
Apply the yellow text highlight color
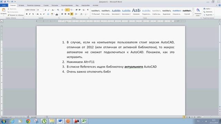(x=52, y=14)
